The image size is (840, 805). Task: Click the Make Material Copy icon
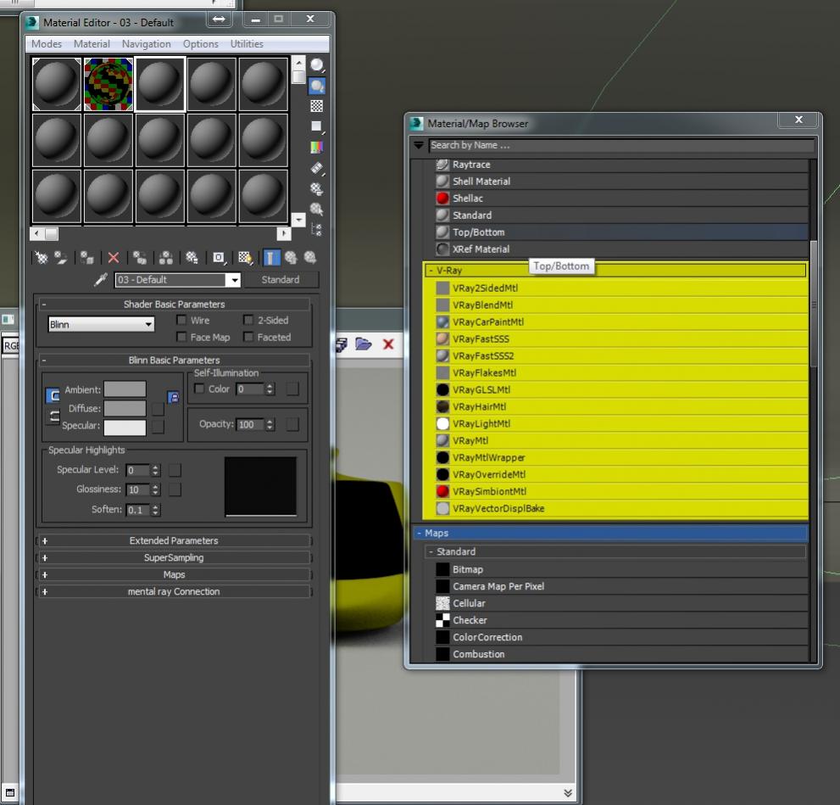coord(140,258)
